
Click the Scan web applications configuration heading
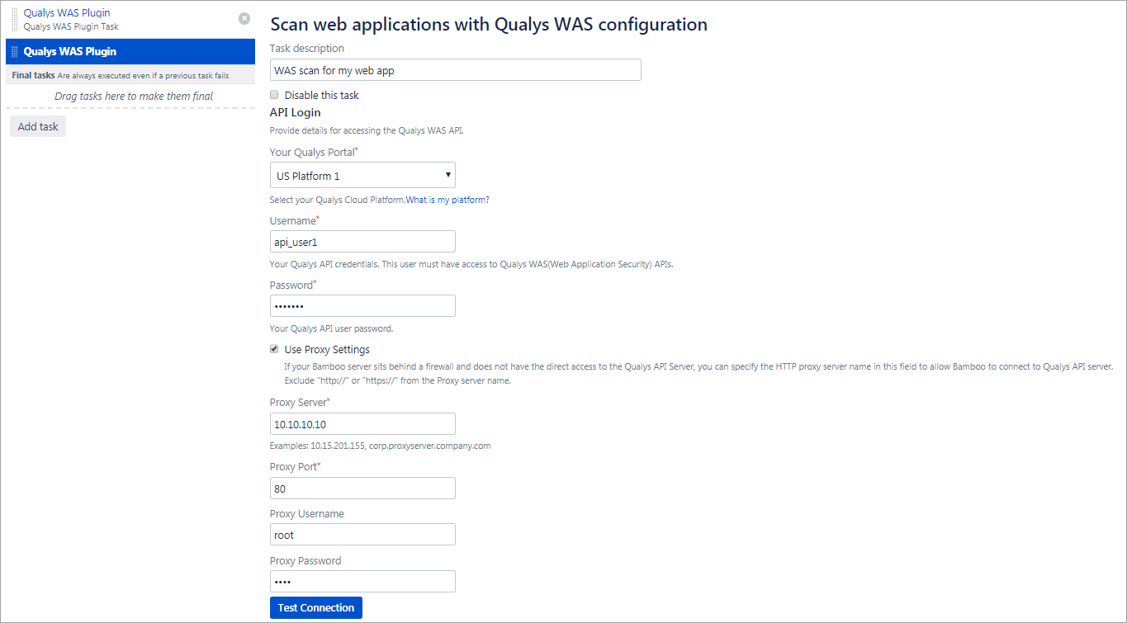pos(489,25)
